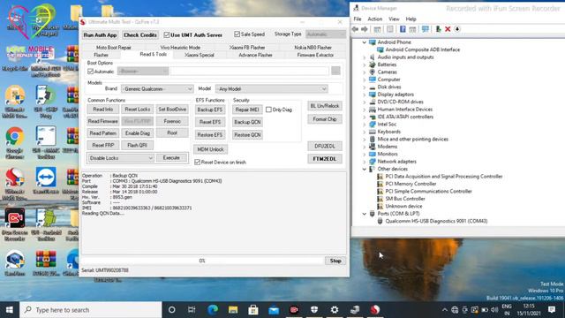This screenshot has width=565, height=318.
Task: Collapse the Other devices node
Action: coord(365,169)
